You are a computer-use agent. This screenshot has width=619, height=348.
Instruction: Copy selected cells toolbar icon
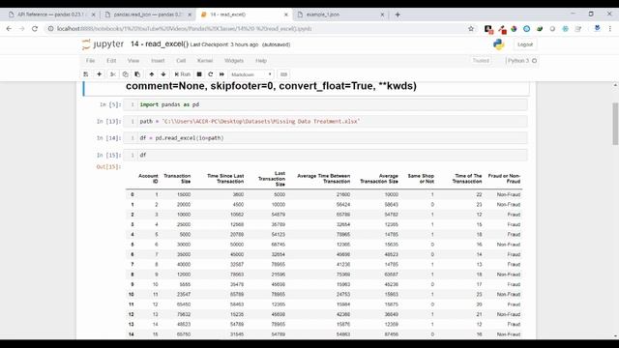pos(125,74)
